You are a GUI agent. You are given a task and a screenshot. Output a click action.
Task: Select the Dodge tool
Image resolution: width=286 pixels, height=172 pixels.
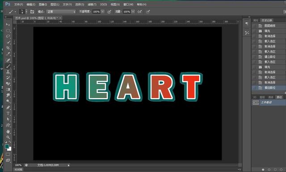pos(8,101)
